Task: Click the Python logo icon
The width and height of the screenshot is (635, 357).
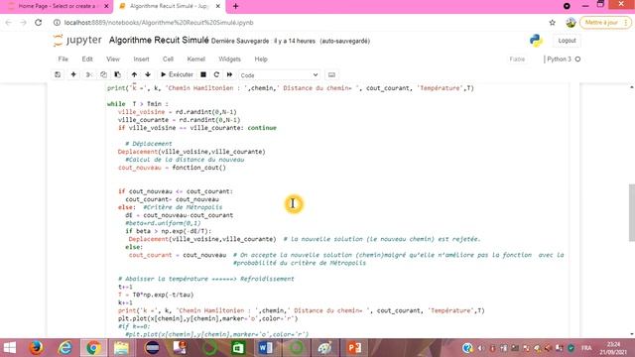Action: tap(536, 40)
